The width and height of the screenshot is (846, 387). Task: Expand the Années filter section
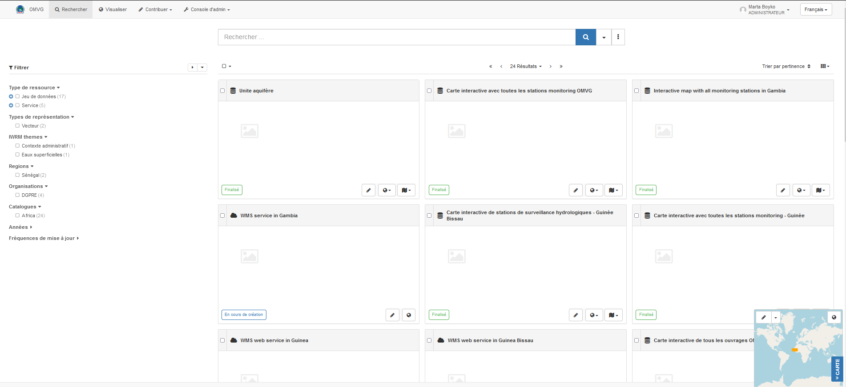pyautogui.click(x=20, y=227)
